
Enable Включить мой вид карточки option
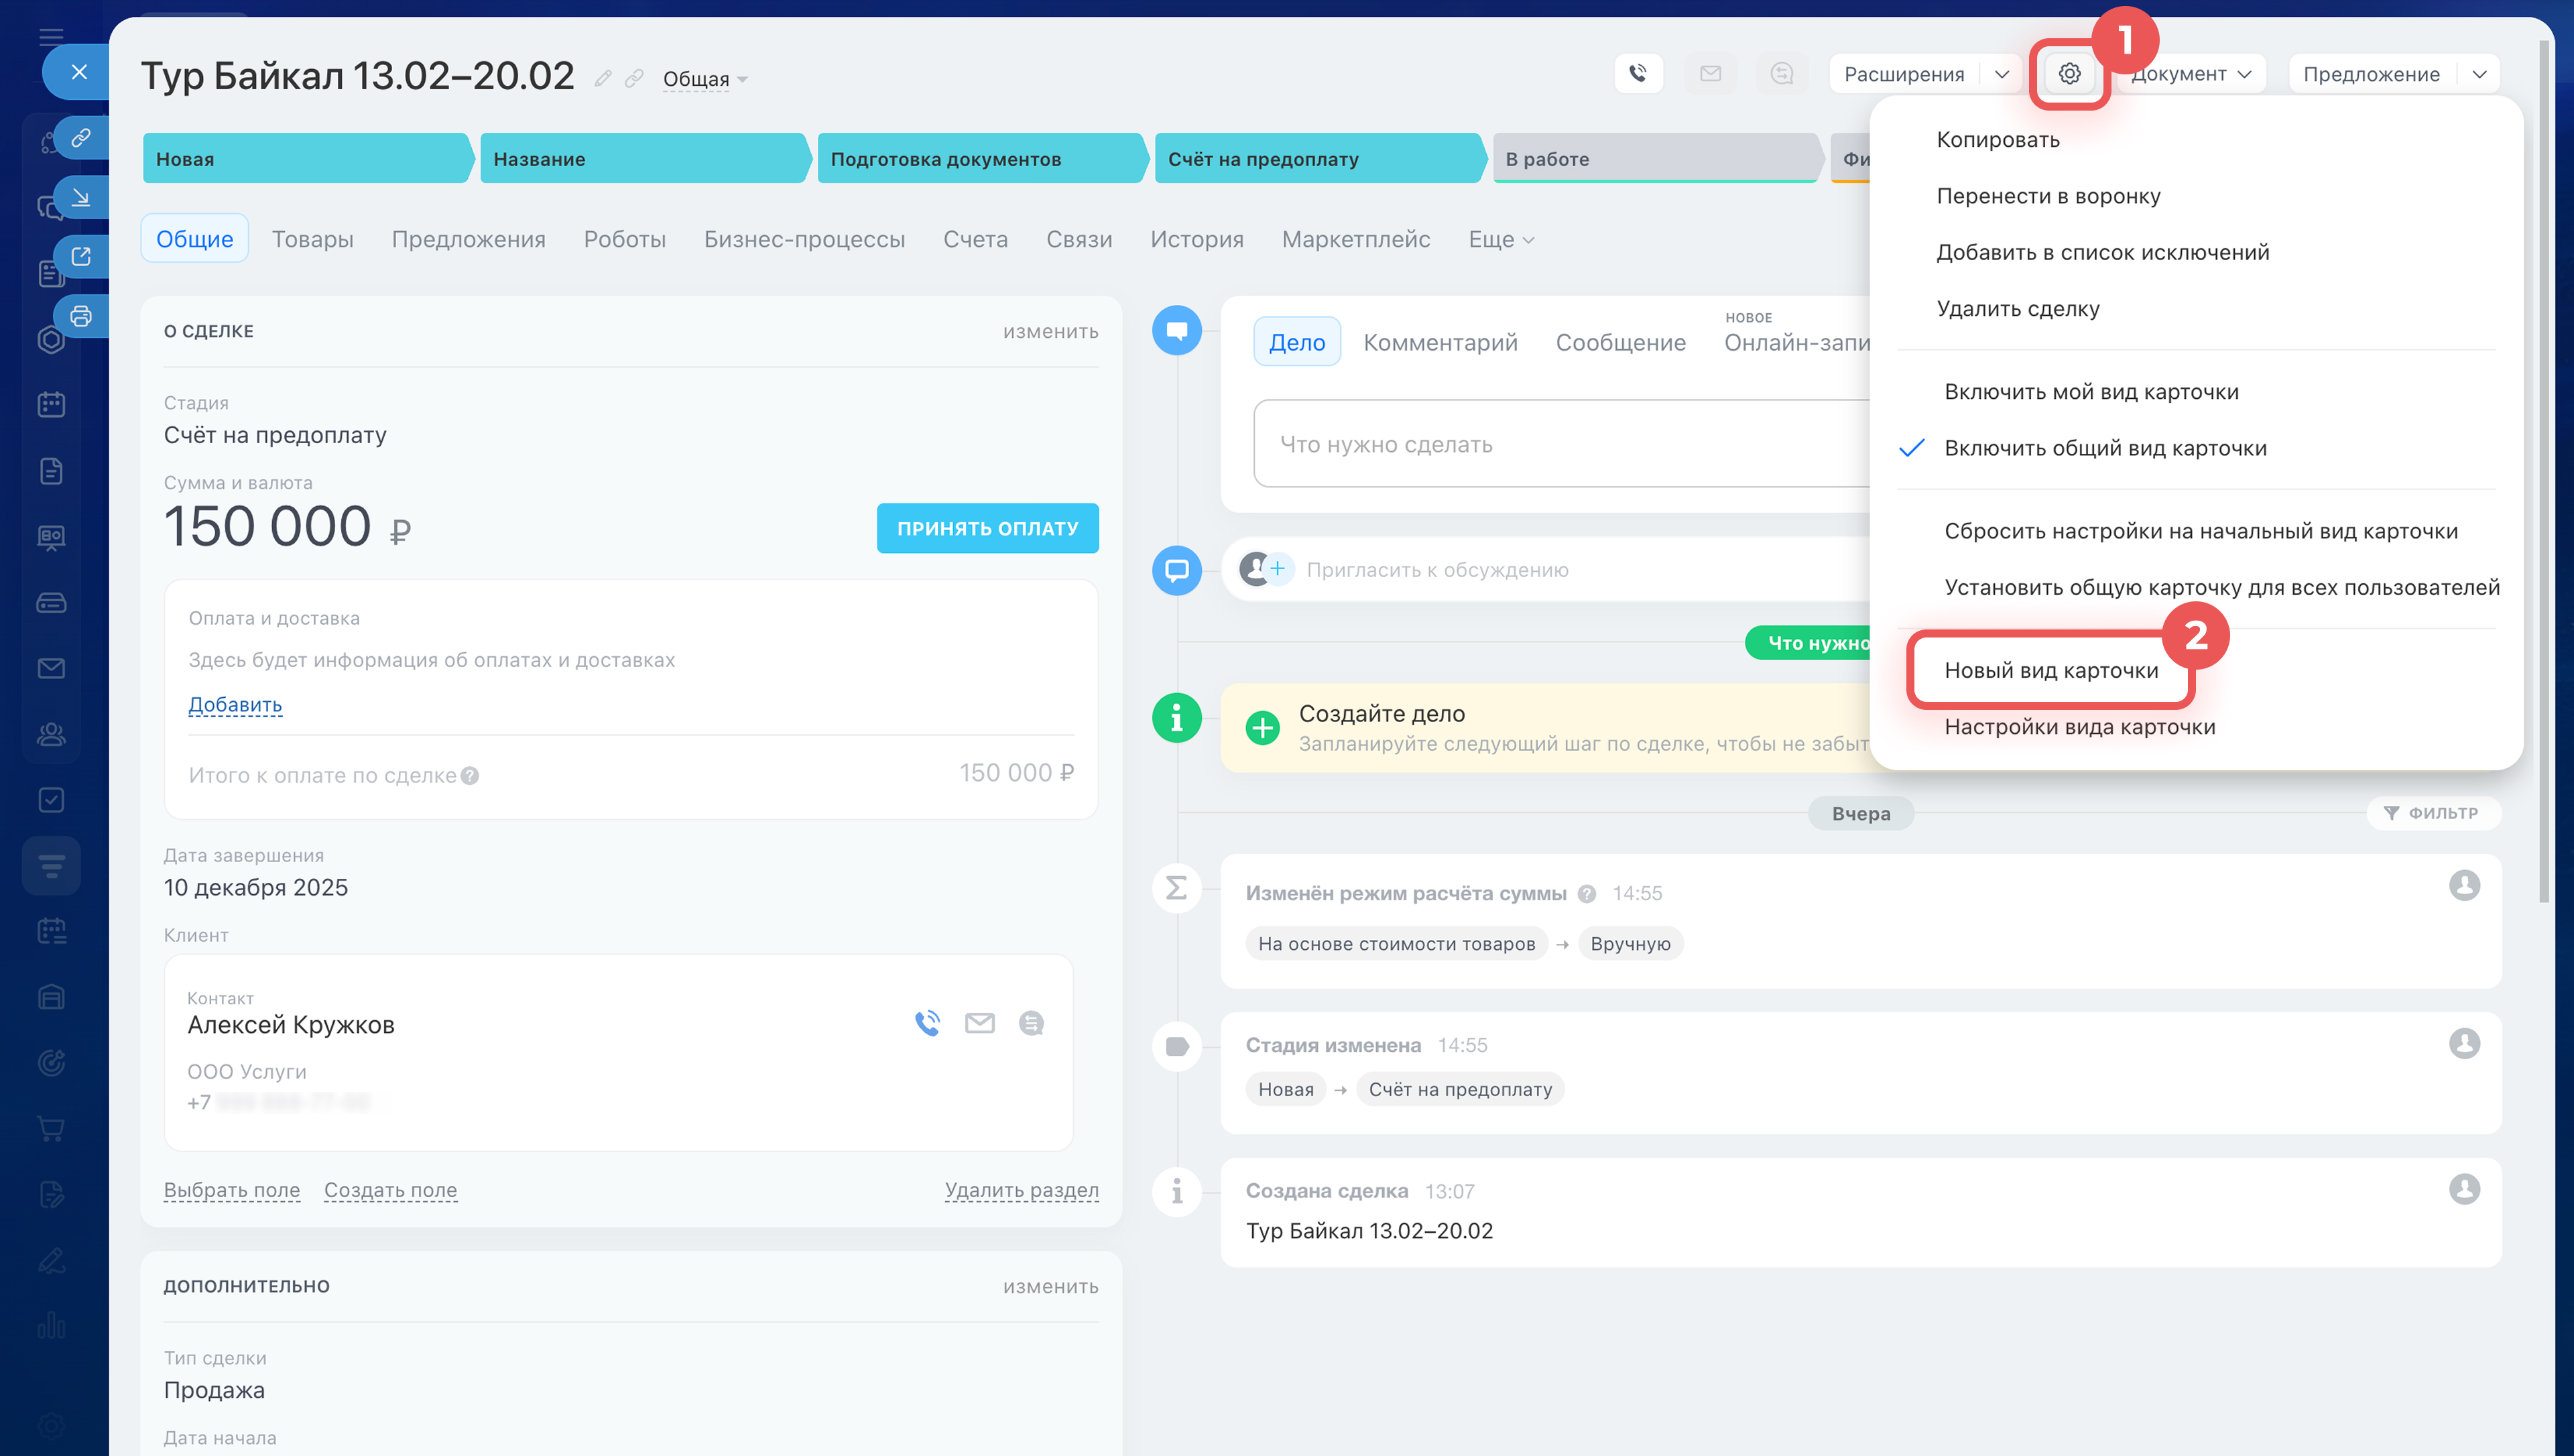pyautogui.click(x=2090, y=392)
